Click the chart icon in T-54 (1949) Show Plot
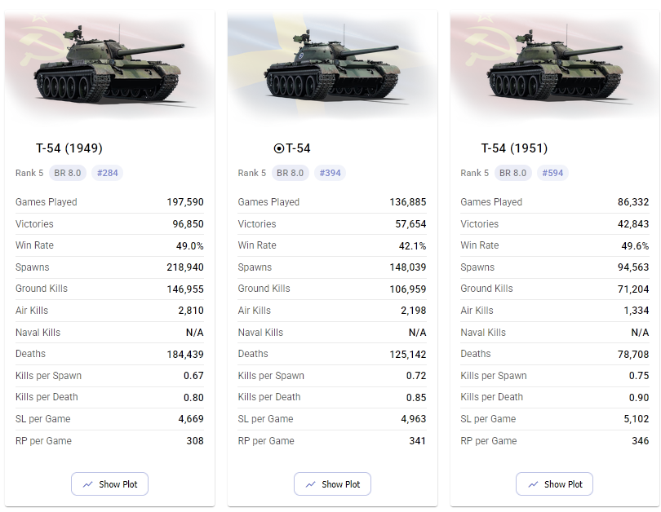661x512 pixels. 87,484
